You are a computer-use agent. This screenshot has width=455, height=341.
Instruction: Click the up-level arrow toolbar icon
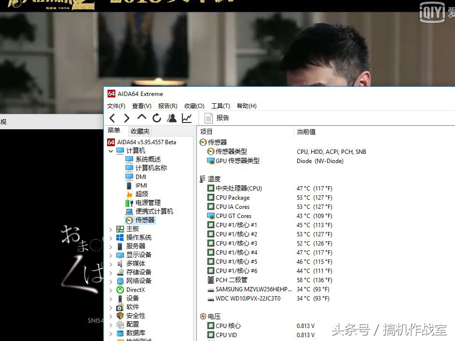[x=141, y=118]
